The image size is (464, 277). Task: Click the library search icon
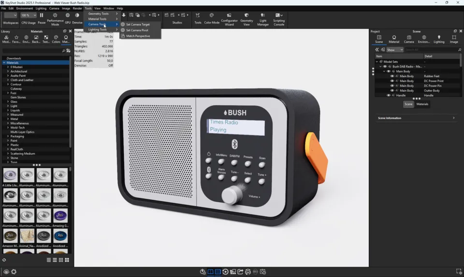pos(63,51)
